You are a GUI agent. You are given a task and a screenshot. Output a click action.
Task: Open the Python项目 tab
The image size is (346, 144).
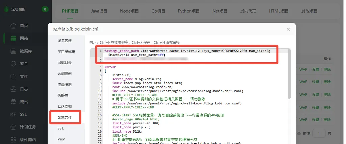pyautogui.click(x=189, y=11)
